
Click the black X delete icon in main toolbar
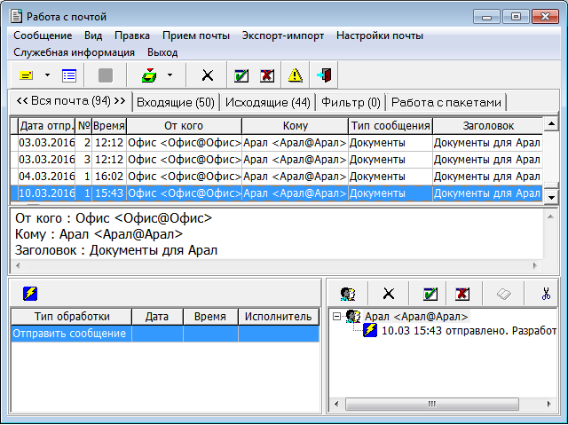pos(208,75)
